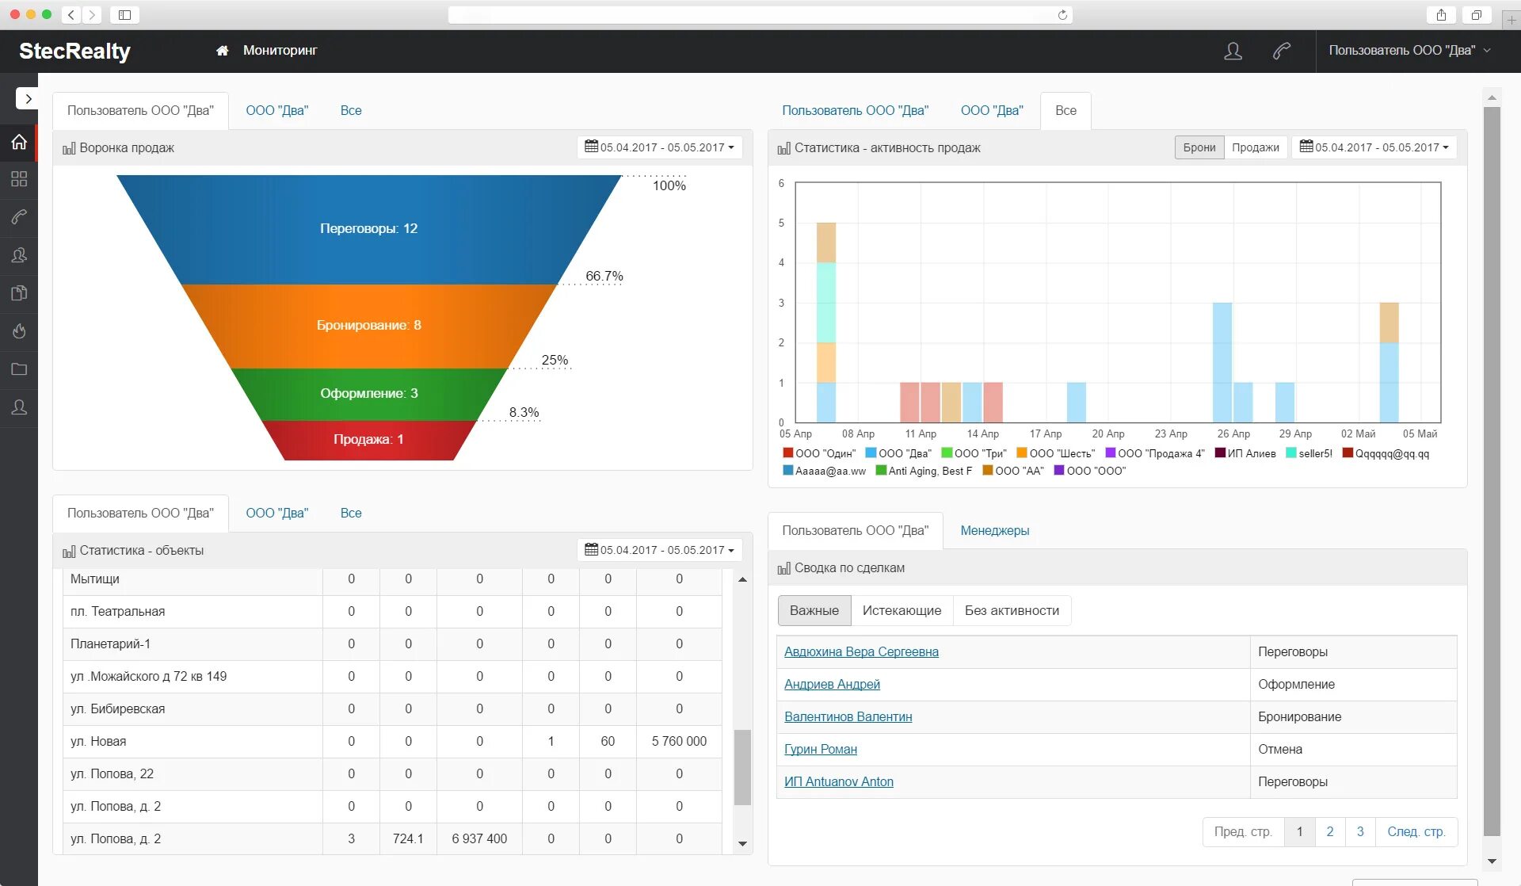Open the Воронка продаж date range dropdown

[x=659, y=147]
